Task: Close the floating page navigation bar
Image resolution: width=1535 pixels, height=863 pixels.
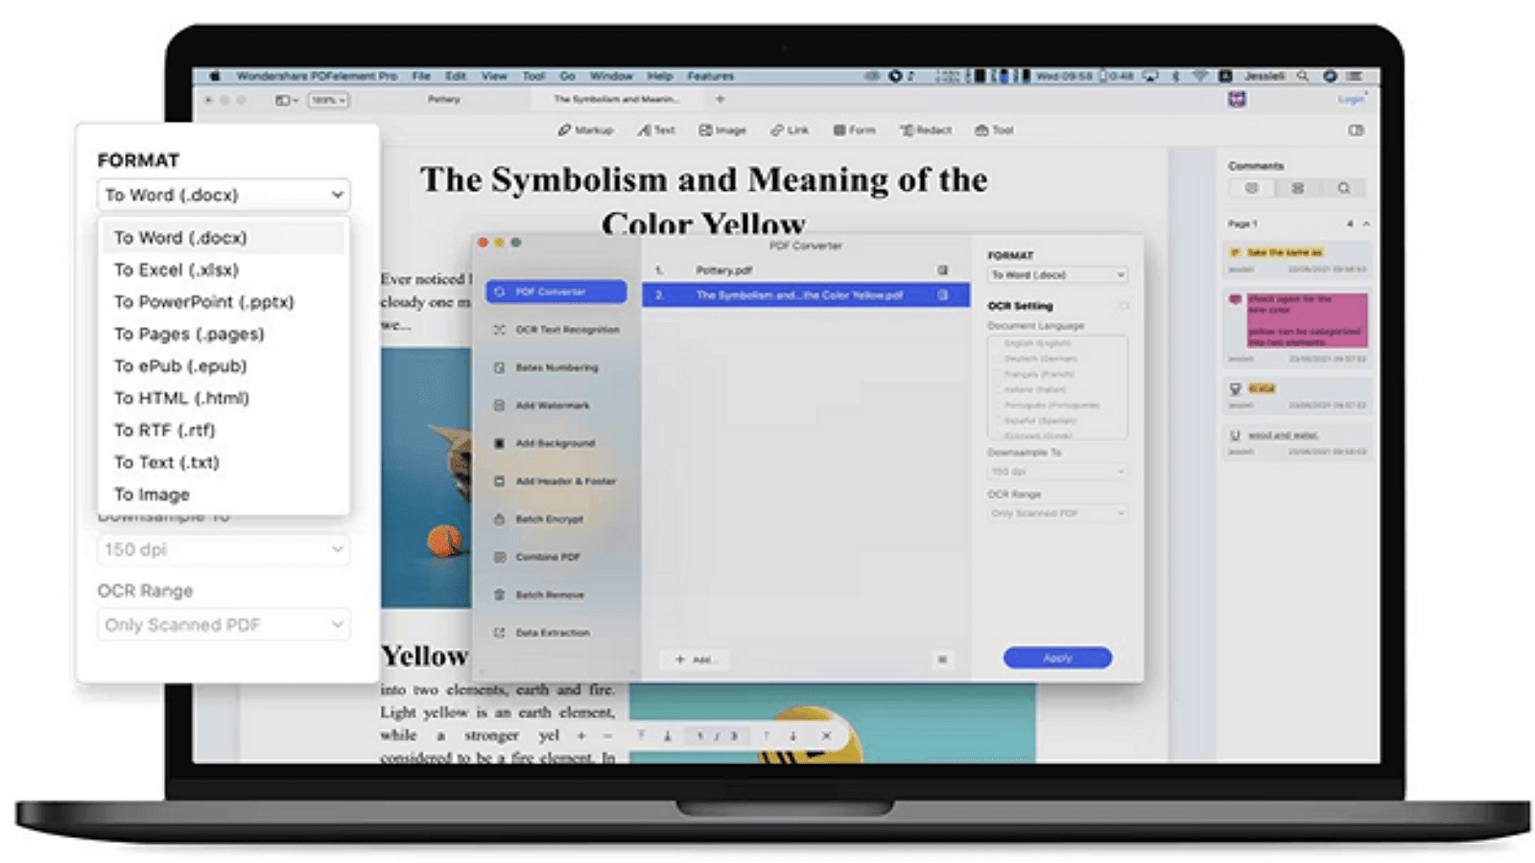Action: 826,736
